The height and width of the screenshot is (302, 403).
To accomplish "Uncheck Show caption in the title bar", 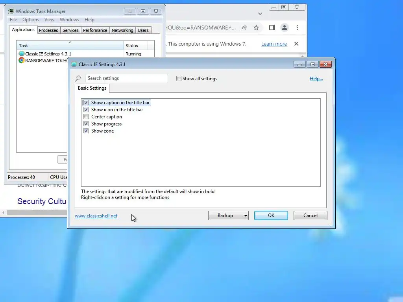I will point(86,103).
